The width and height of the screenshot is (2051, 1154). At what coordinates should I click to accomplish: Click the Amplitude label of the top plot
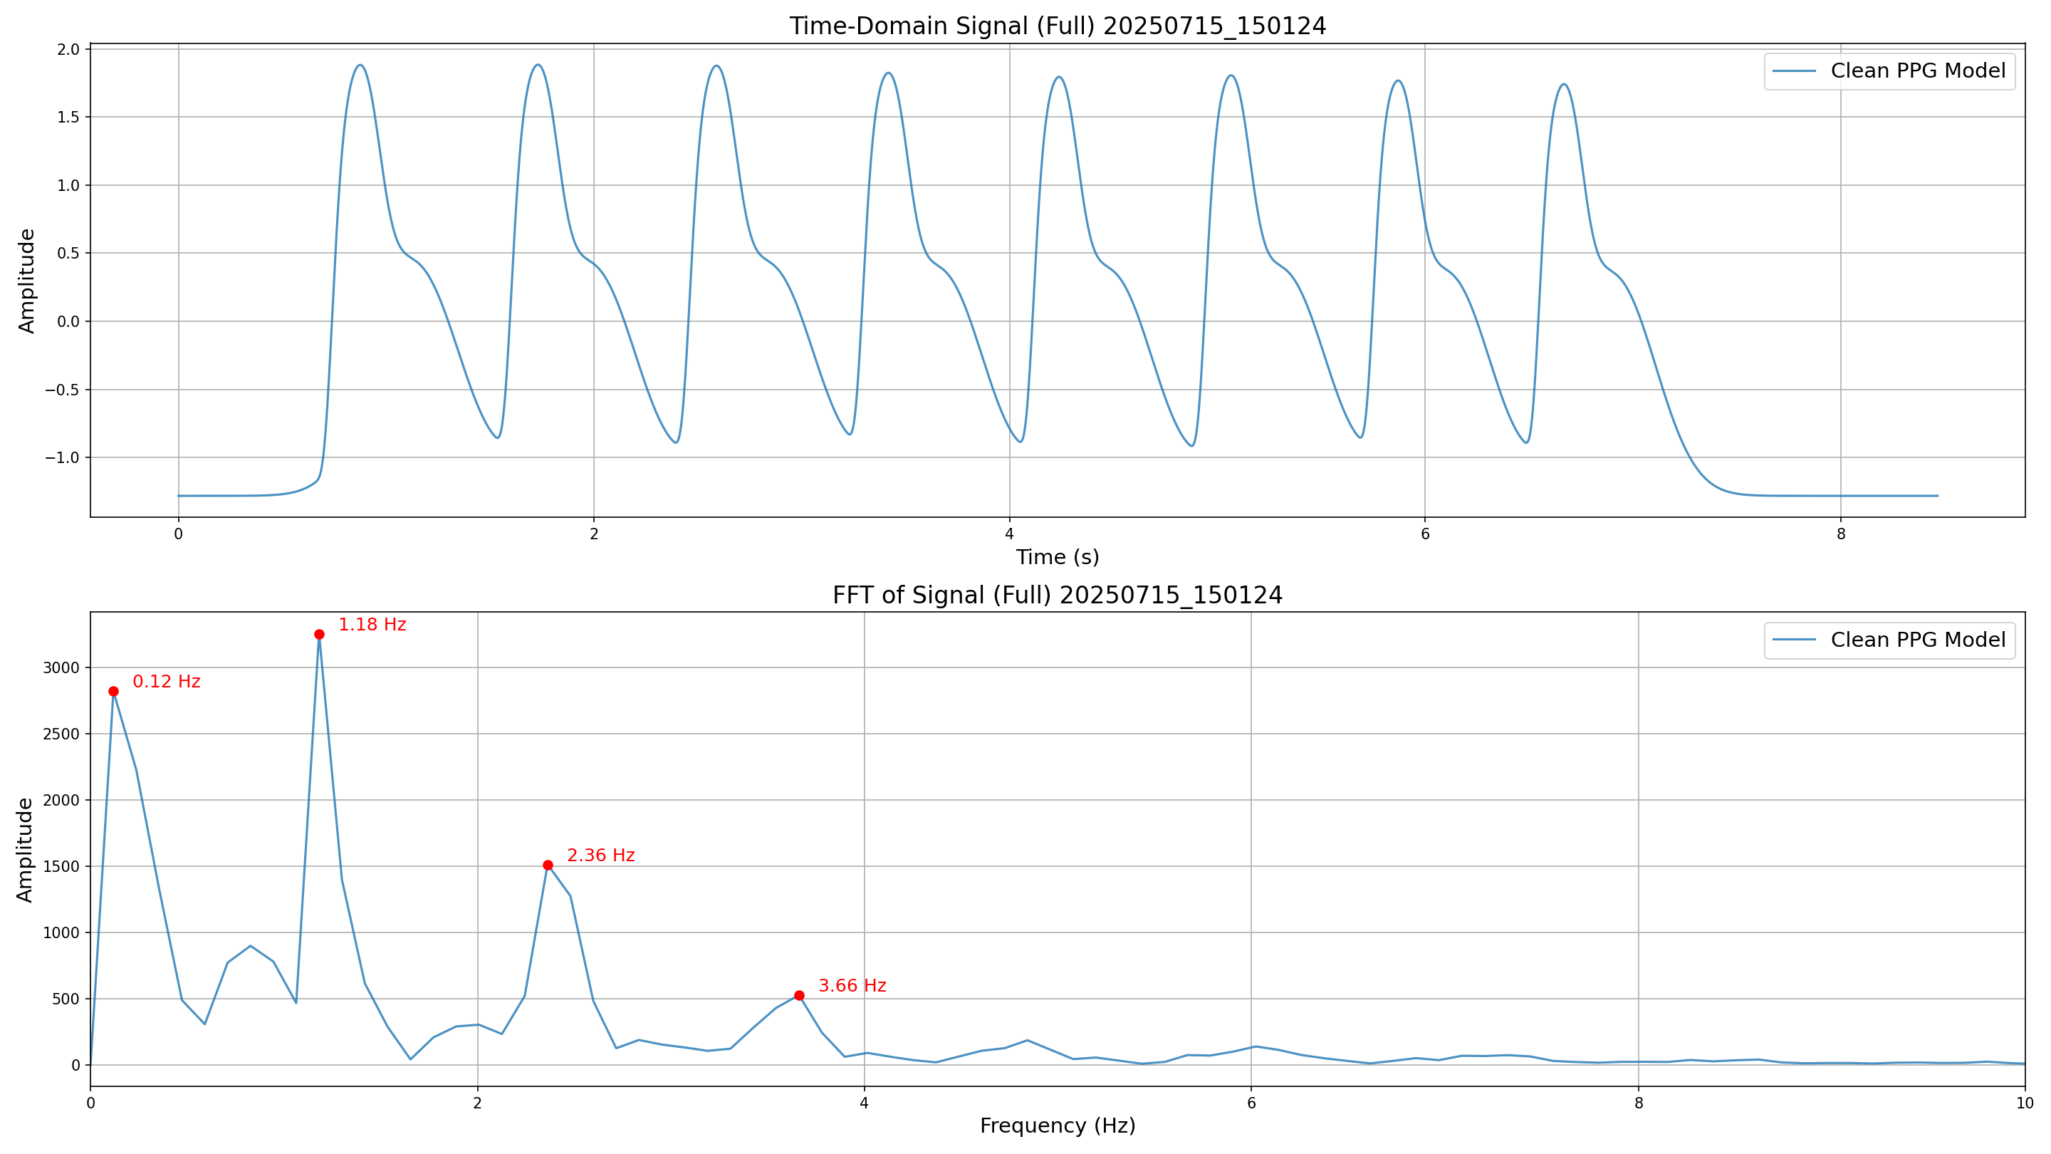pos(26,281)
